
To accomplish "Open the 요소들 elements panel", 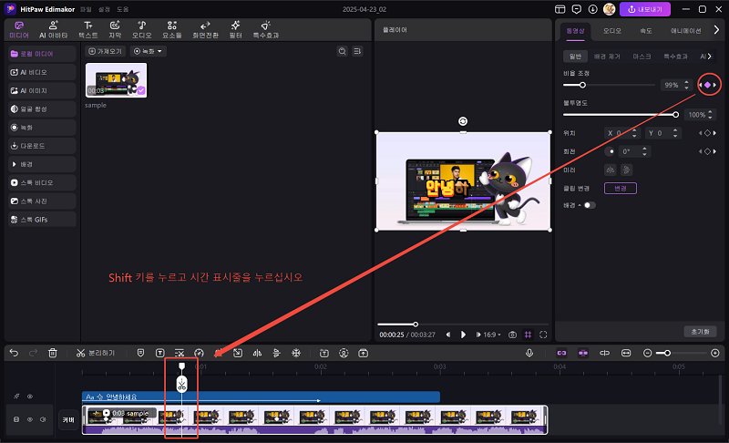I will [172, 30].
